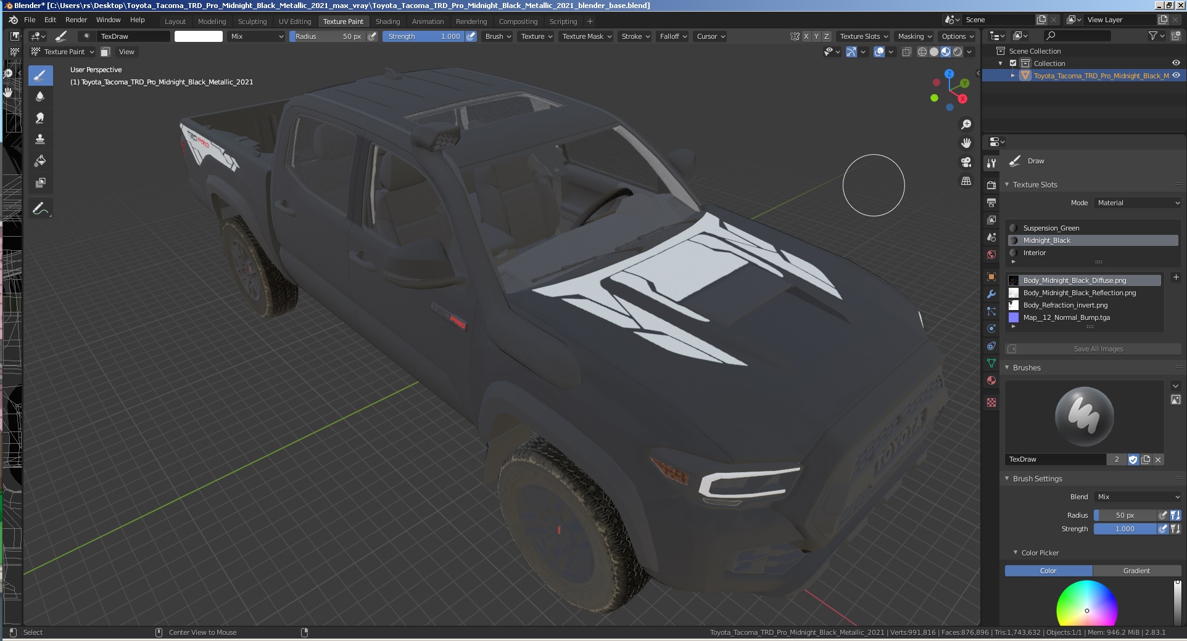Select the Fill bucket tool
Screen dimensions: 1187x641
(40, 161)
